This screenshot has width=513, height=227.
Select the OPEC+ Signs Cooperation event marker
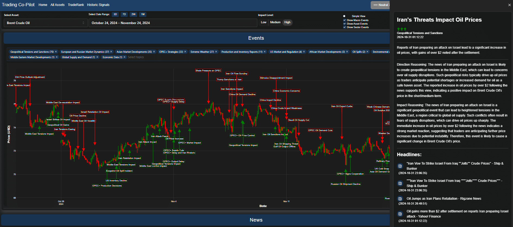(350, 174)
